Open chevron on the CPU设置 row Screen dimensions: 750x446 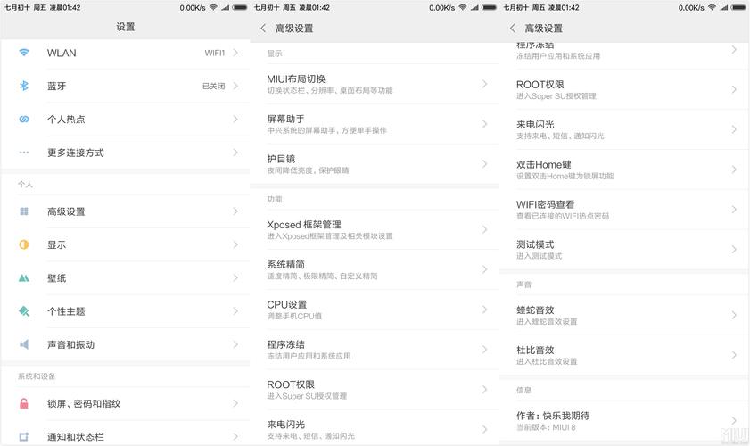point(484,310)
